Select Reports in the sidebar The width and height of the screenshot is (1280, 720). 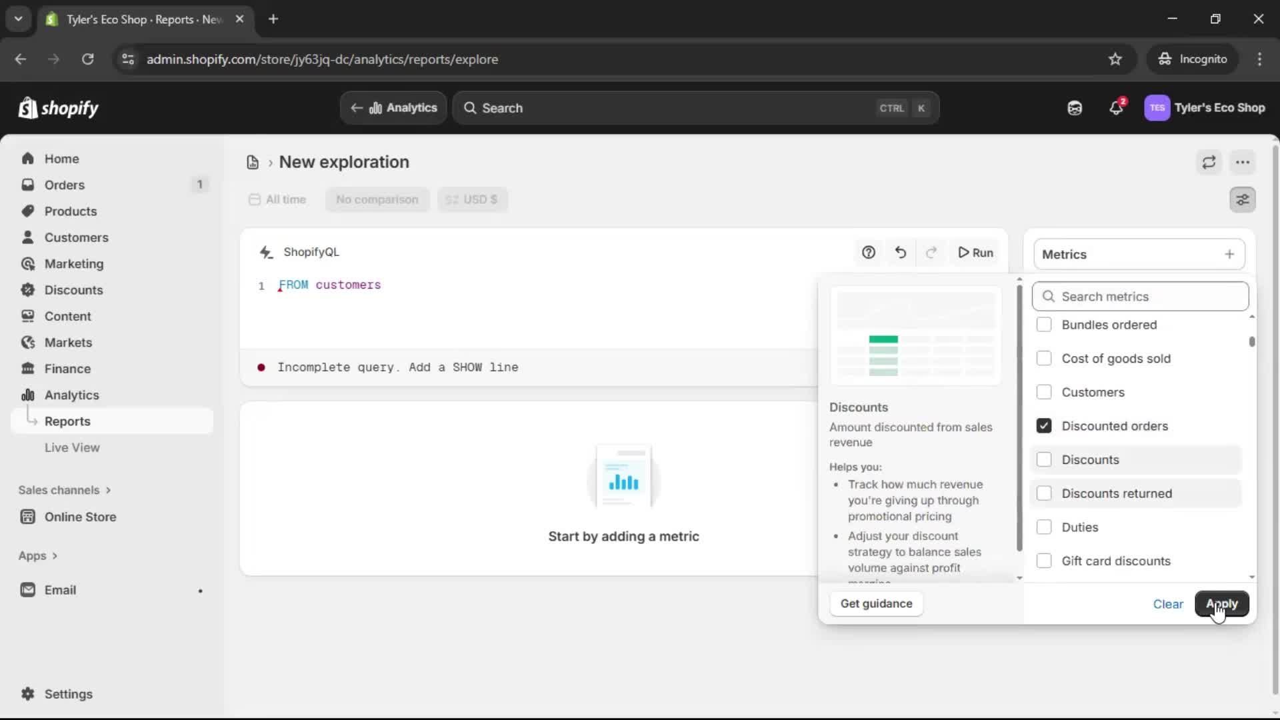pyautogui.click(x=66, y=421)
